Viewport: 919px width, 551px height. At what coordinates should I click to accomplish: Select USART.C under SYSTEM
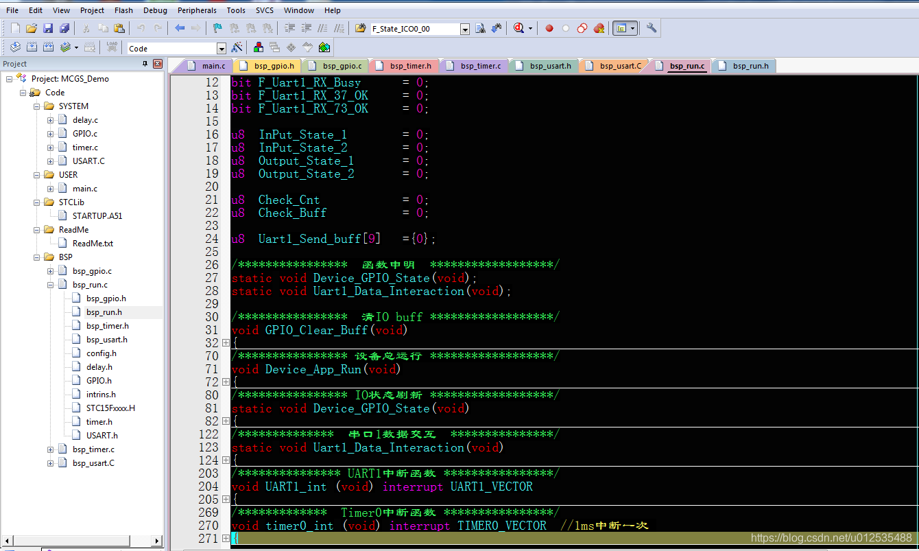88,161
